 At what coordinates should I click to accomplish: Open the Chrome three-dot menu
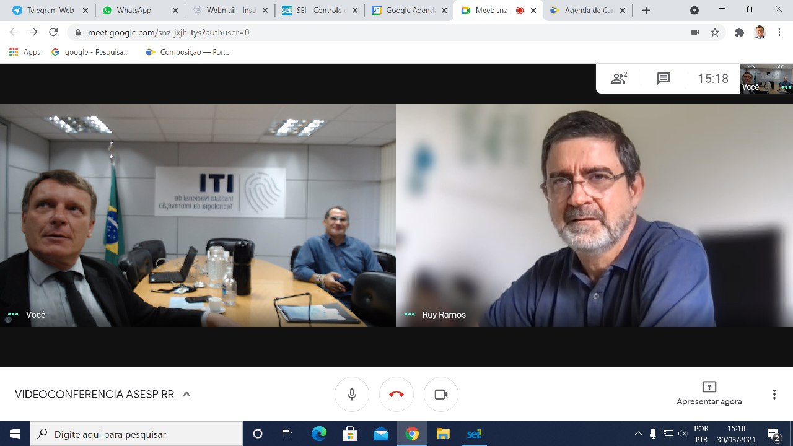779,32
